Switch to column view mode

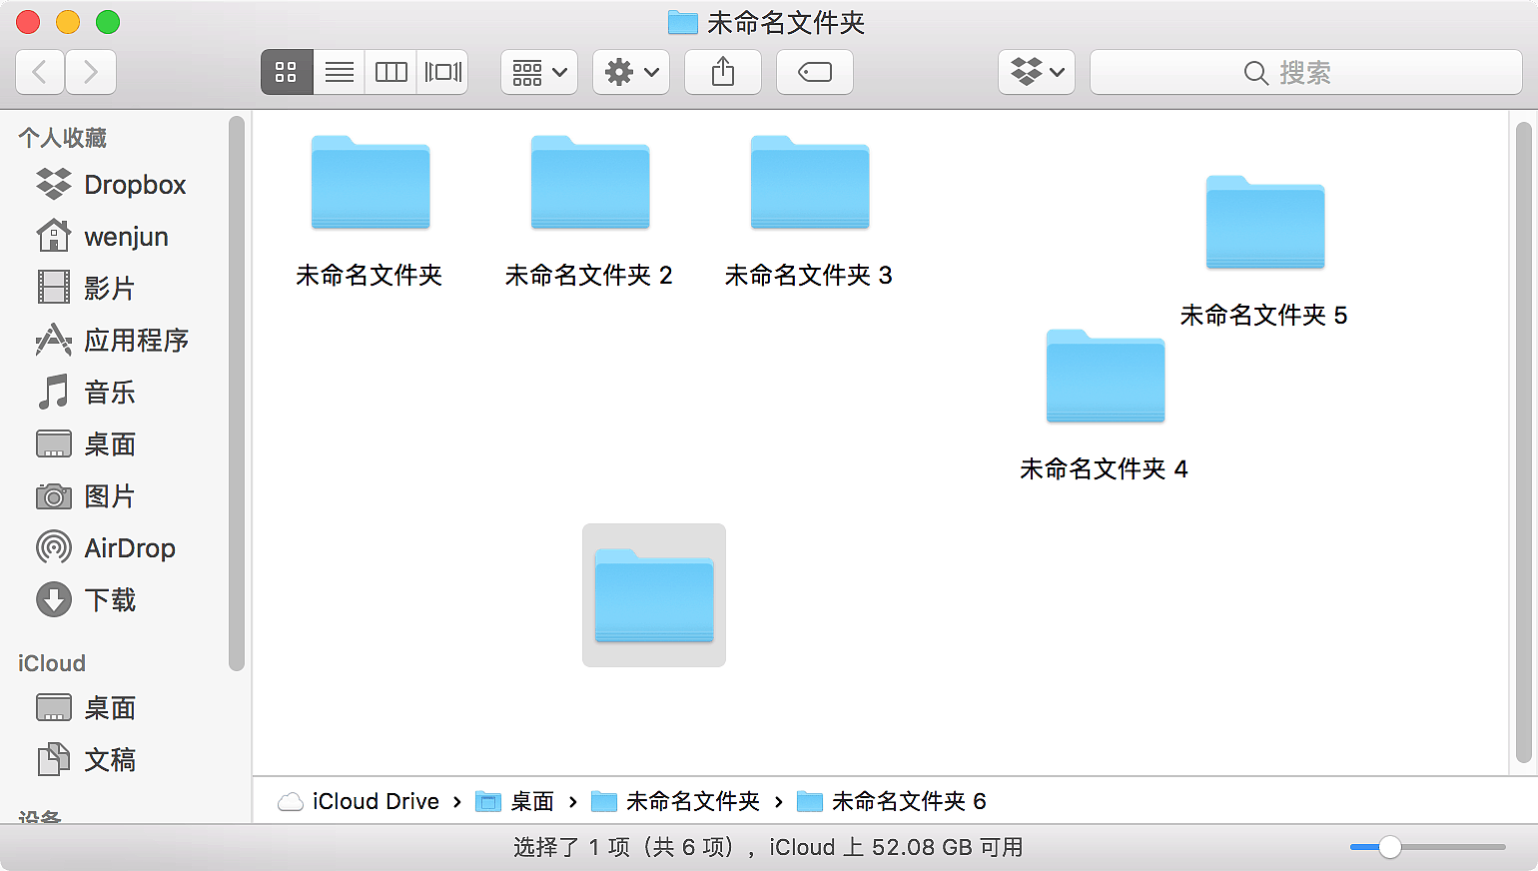[390, 72]
